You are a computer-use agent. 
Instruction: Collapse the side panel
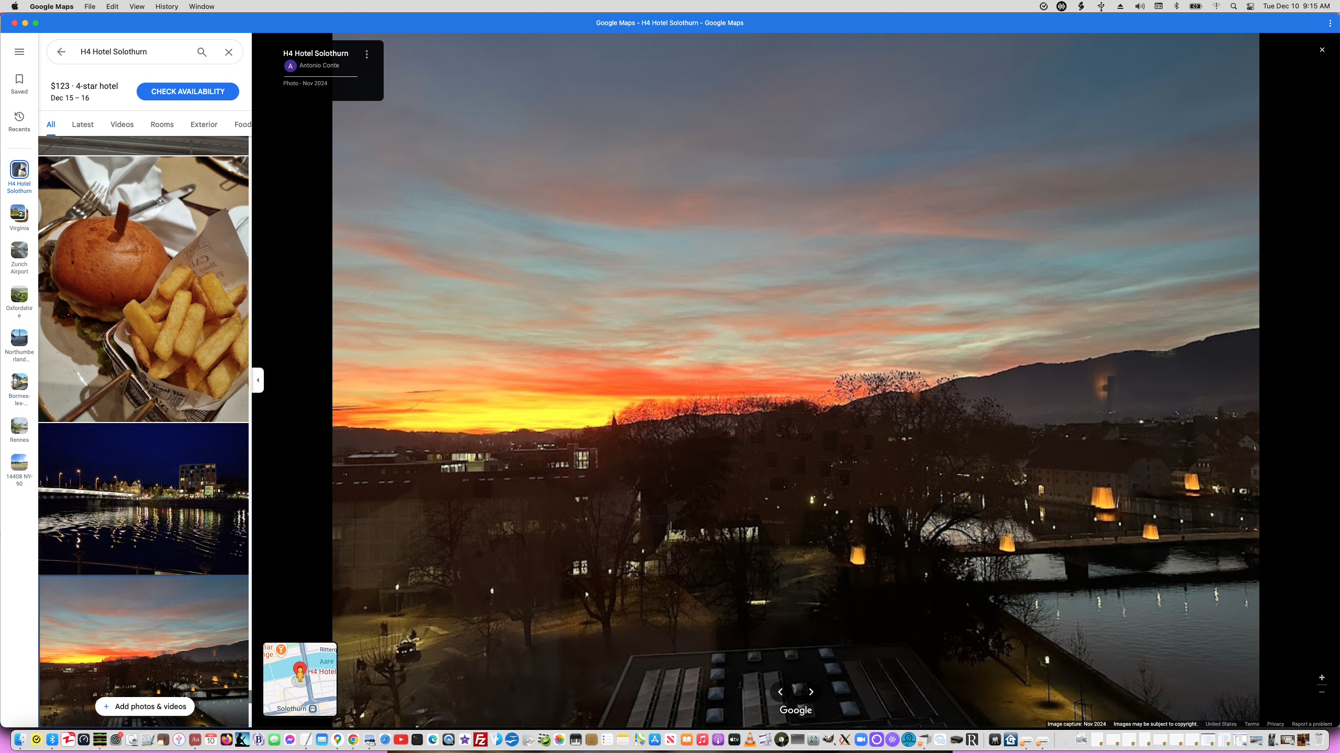[258, 380]
